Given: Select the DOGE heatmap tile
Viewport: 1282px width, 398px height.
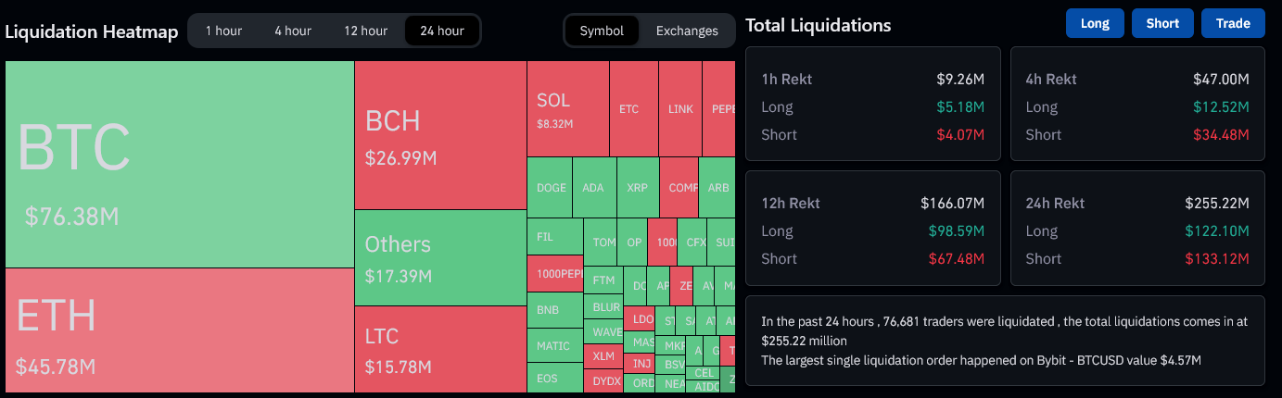Looking at the screenshot, I should (551, 188).
